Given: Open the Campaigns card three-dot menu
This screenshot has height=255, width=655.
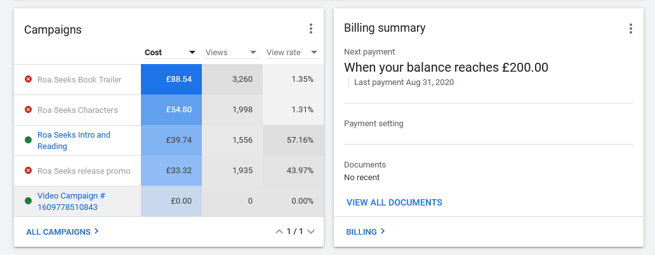Looking at the screenshot, I should (311, 29).
